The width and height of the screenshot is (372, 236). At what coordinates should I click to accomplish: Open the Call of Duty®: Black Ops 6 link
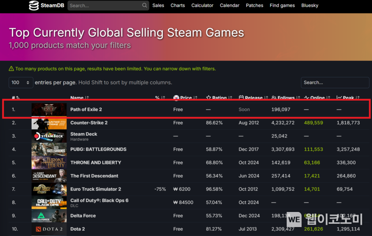click(x=99, y=200)
